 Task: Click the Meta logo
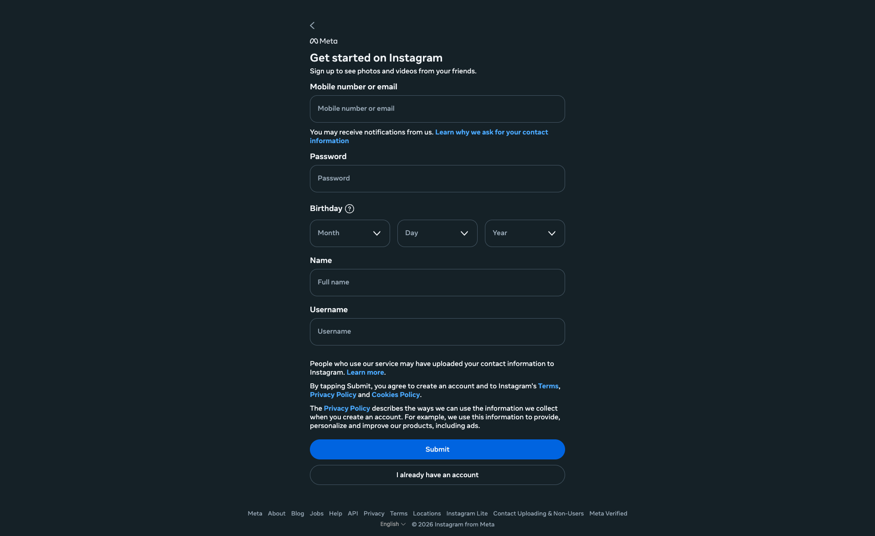[x=324, y=41]
